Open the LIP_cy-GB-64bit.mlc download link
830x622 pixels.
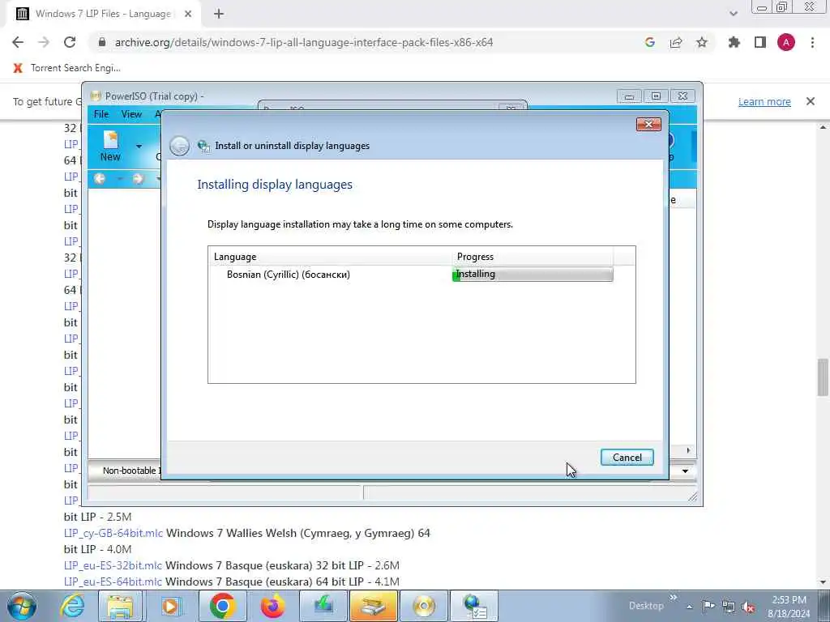tap(113, 533)
